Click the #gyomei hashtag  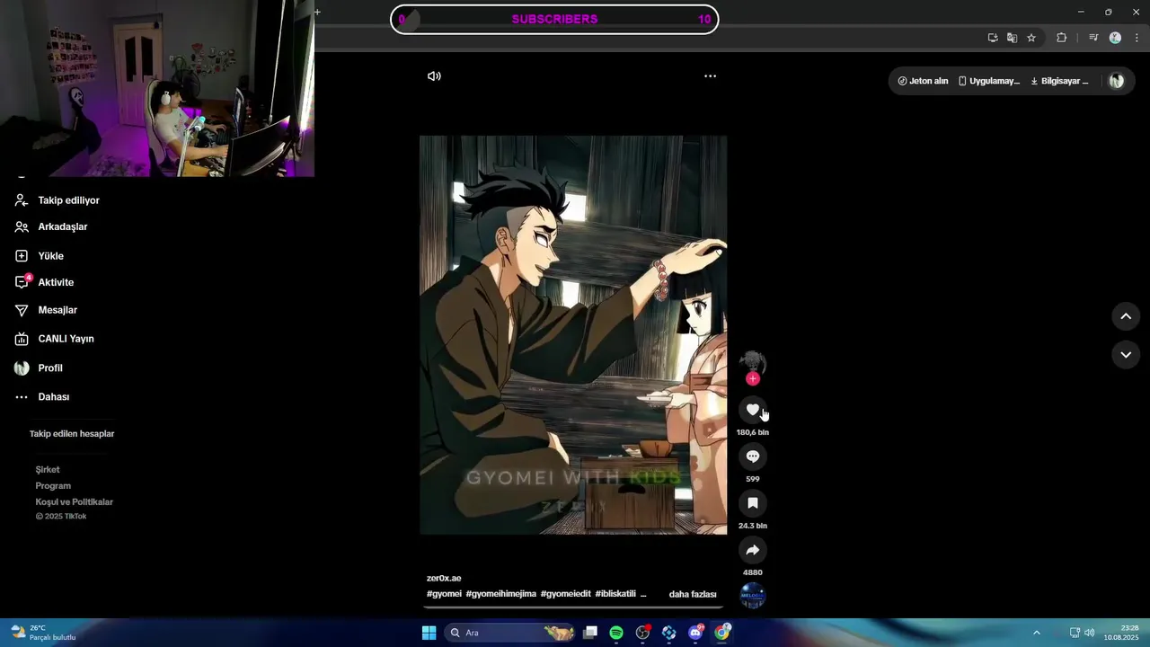tap(444, 594)
